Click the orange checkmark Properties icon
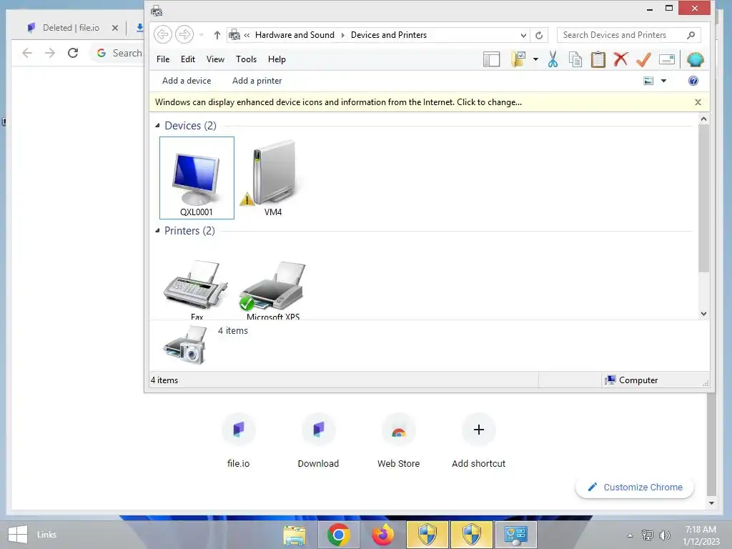The image size is (732, 549). (643, 59)
